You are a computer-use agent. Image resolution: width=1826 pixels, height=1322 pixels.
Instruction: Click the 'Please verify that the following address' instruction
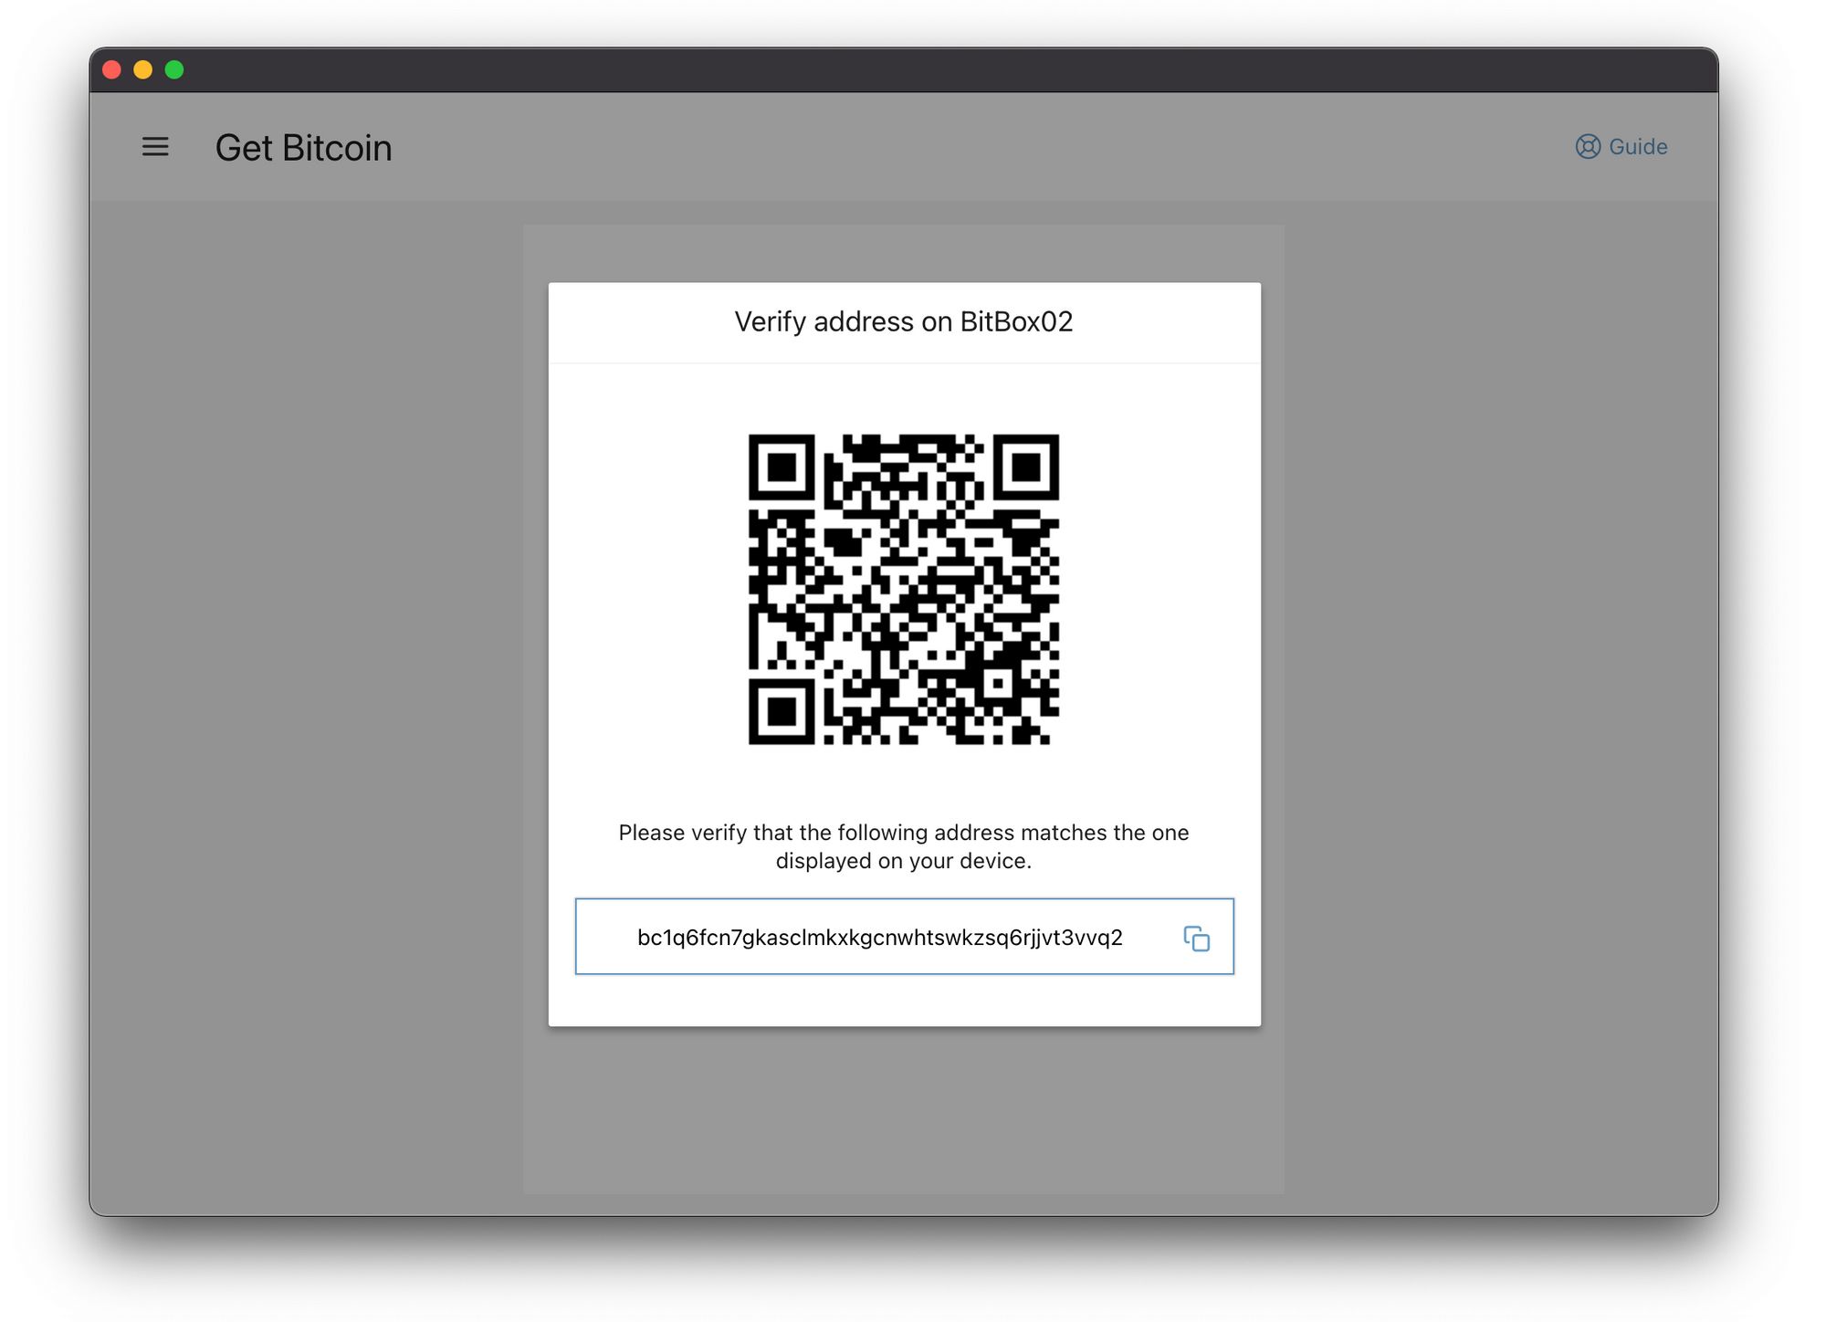pyautogui.click(x=904, y=846)
